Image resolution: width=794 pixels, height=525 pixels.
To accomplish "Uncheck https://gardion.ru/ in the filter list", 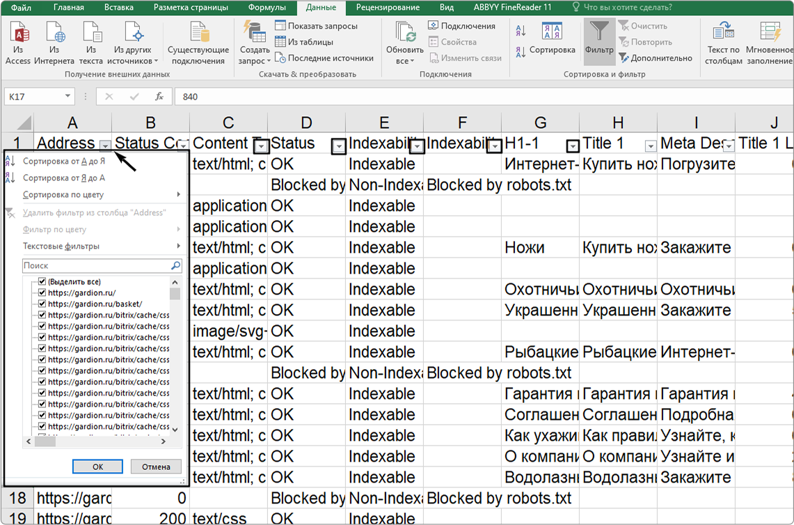I will click(x=42, y=292).
